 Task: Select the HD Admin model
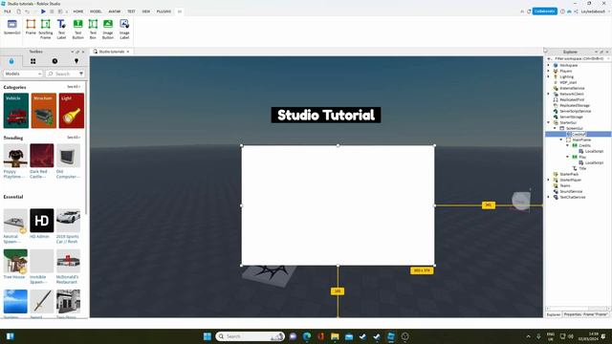pyautogui.click(x=42, y=224)
